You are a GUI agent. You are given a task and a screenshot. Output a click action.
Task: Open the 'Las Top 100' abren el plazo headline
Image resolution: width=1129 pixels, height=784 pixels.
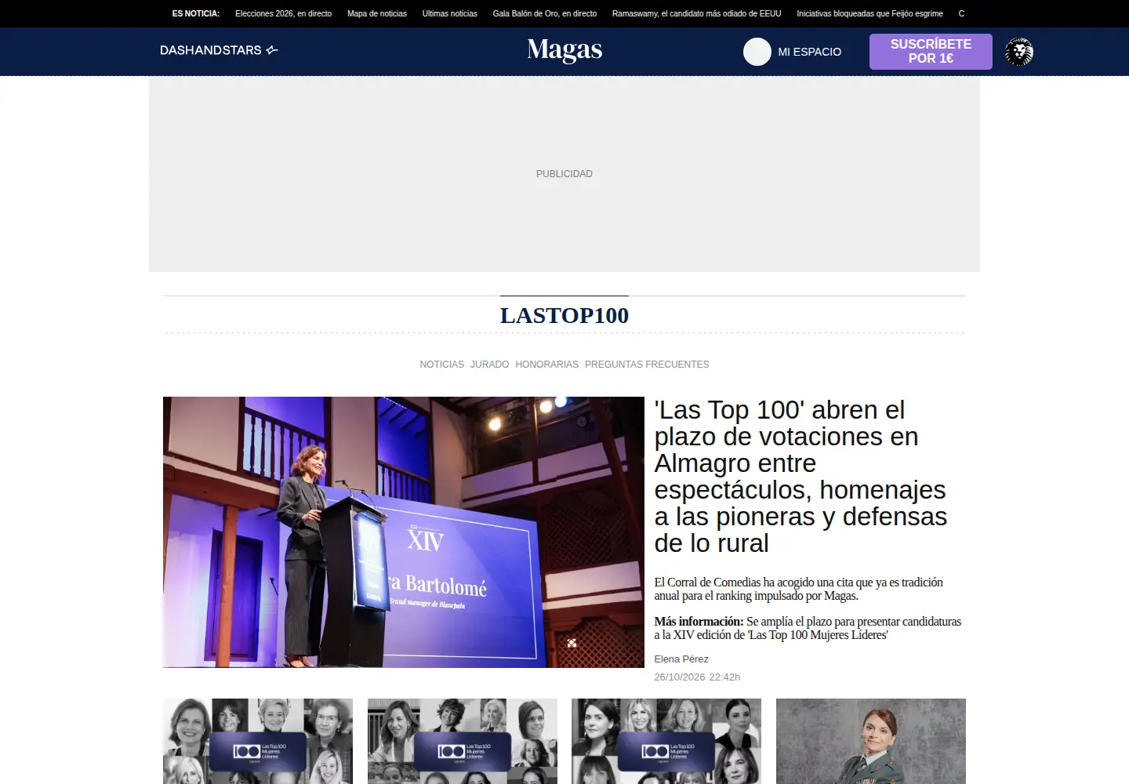(x=800, y=476)
